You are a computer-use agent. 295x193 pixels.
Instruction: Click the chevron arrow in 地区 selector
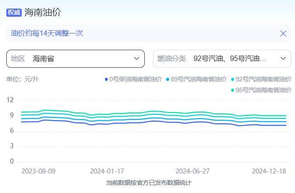137,58
